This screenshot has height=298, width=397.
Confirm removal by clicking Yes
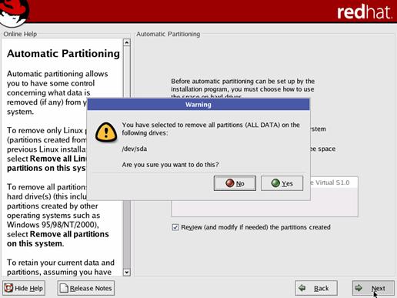282,183
